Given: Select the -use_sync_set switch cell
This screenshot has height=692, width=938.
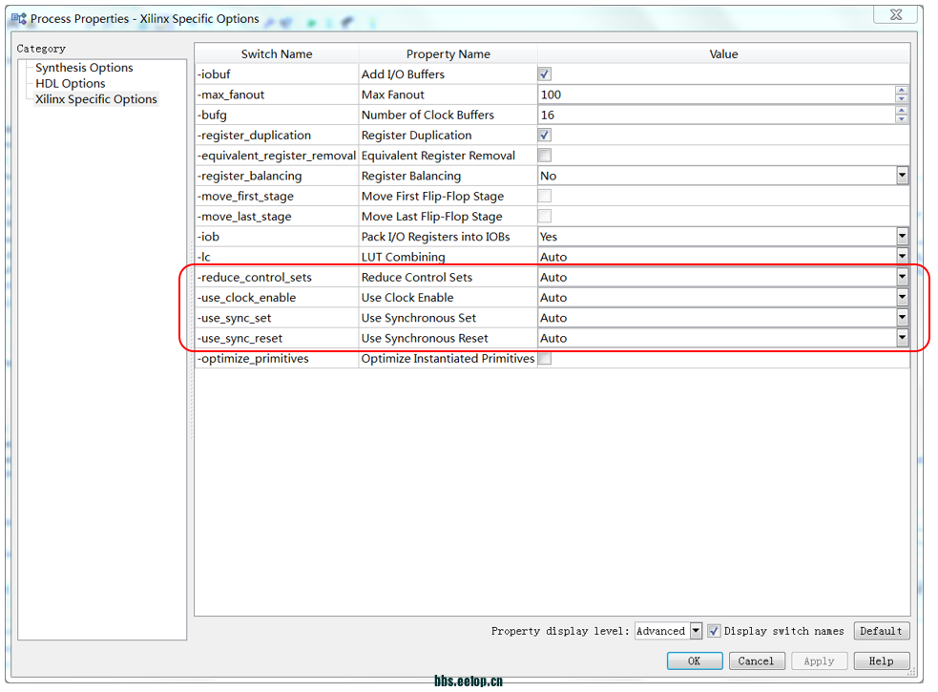Looking at the screenshot, I should point(277,318).
